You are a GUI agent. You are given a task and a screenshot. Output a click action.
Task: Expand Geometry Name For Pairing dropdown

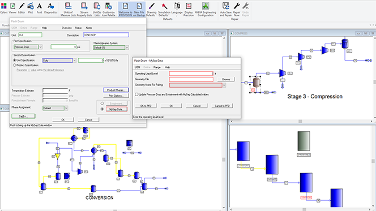point(224,85)
